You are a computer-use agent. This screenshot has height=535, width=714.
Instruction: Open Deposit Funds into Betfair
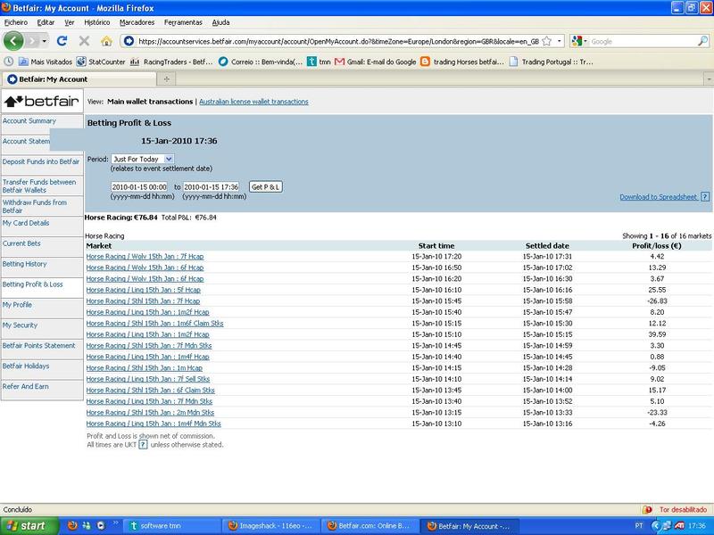tap(41, 162)
